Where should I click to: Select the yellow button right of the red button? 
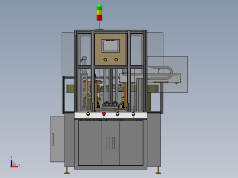[x=117, y=114]
